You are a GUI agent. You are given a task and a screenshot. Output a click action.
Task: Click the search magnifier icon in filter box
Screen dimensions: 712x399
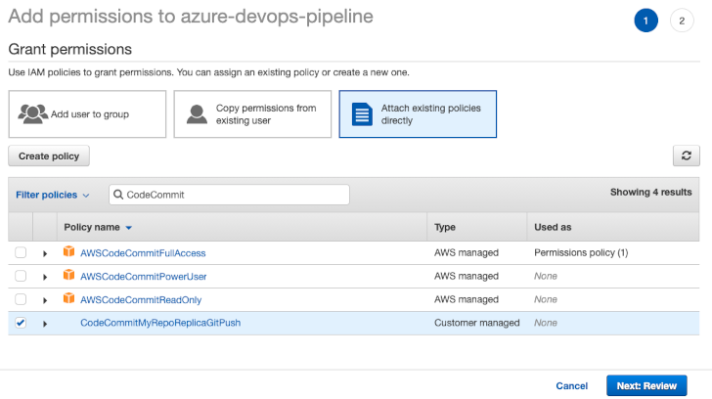point(118,195)
